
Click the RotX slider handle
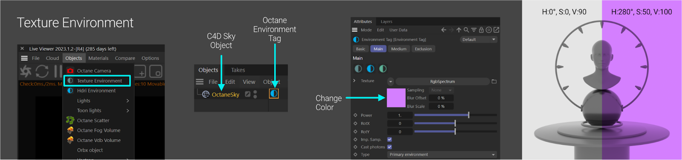tap(455, 123)
